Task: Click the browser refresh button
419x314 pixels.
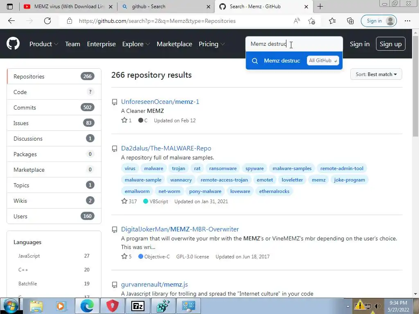Action: click(x=47, y=21)
